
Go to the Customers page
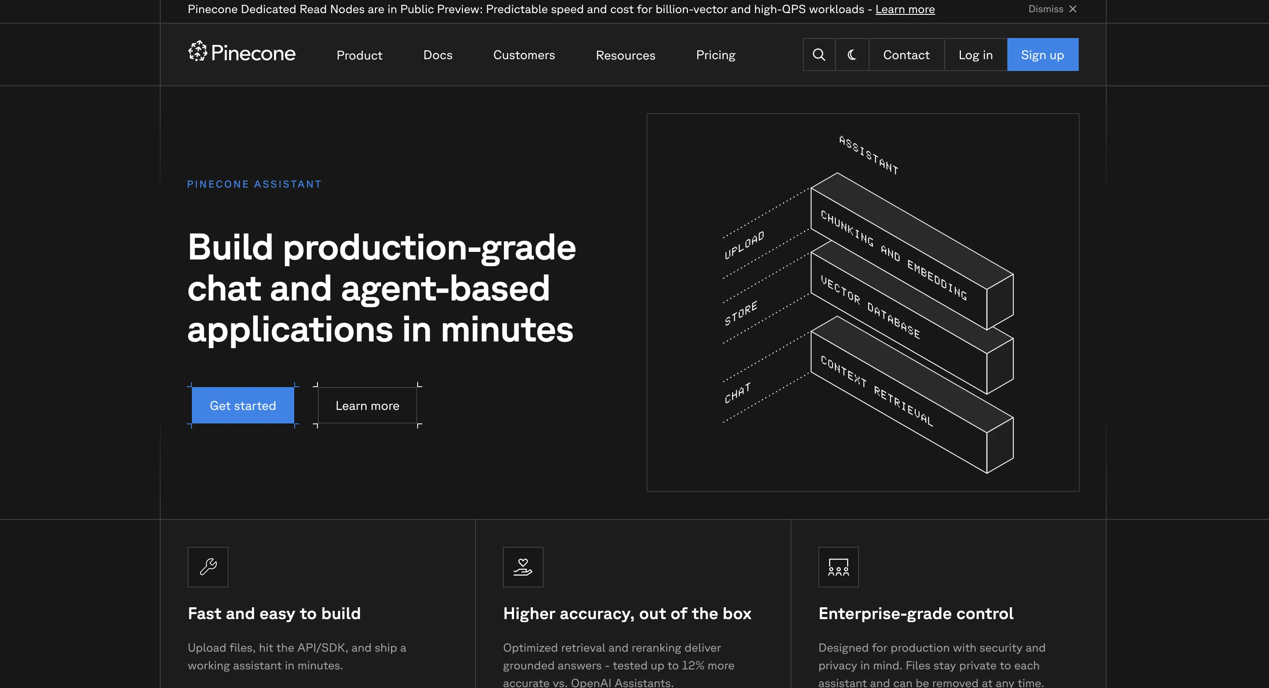pos(524,55)
